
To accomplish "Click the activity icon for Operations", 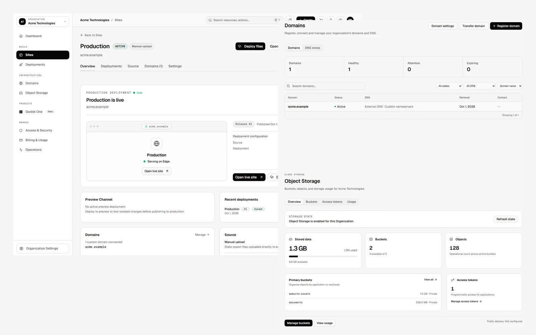I will [x=21, y=150].
